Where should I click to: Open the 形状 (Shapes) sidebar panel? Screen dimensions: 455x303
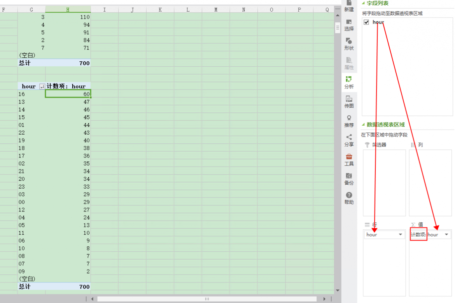coord(349,44)
